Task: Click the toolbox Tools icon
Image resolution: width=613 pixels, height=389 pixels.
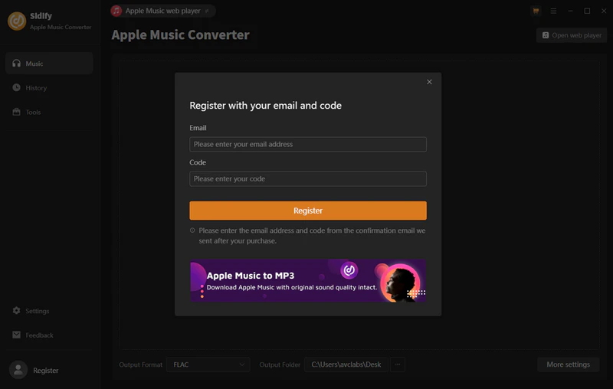Action: pyautogui.click(x=16, y=112)
